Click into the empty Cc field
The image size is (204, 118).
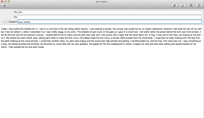point(110,17)
